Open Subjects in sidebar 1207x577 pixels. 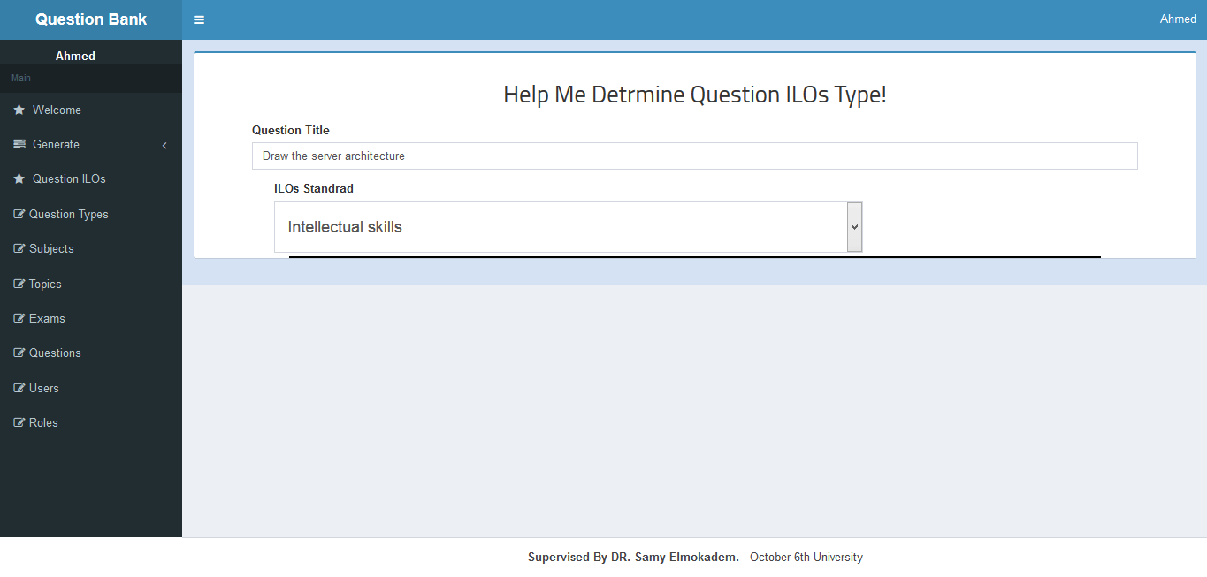[91, 248]
